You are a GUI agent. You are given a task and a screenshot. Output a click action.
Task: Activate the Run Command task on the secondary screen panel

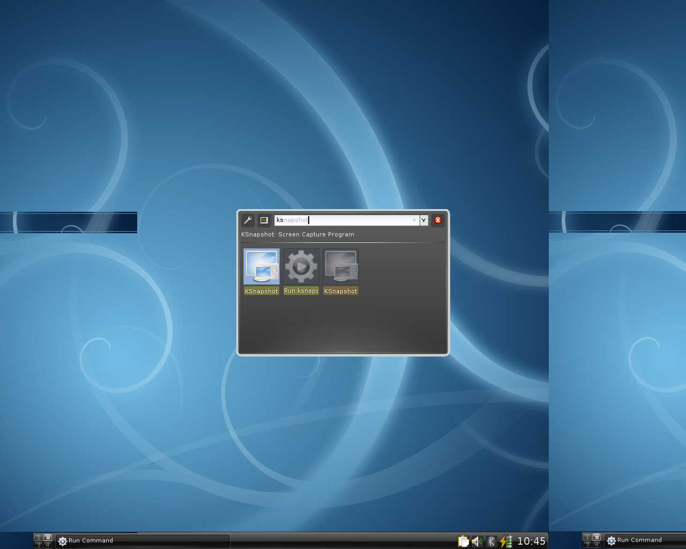(x=645, y=540)
